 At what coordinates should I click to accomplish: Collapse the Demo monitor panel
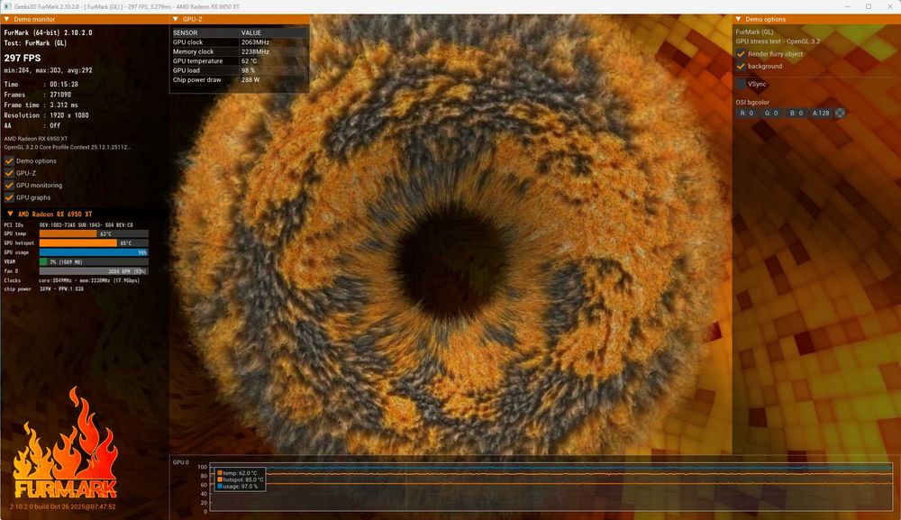(x=7, y=19)
